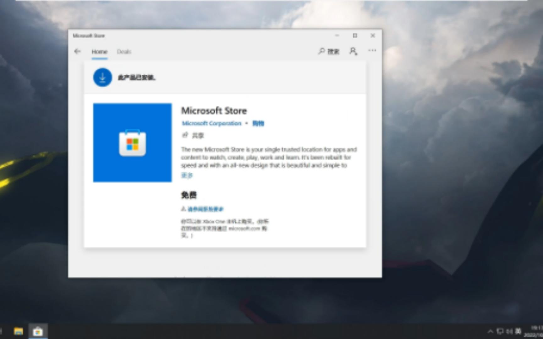Viewport: 543px width, 339px height.
Task: Expand description with the blue 更多 link
Action: pos(187,175)
